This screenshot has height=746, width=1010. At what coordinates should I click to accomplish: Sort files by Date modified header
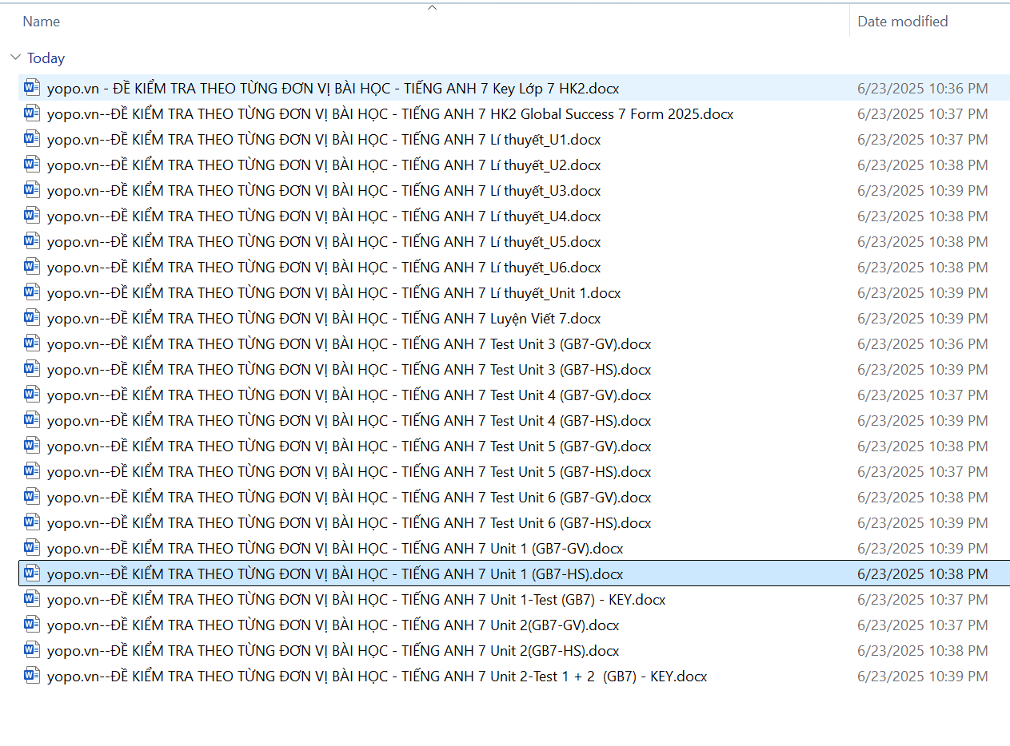(902, 22)
